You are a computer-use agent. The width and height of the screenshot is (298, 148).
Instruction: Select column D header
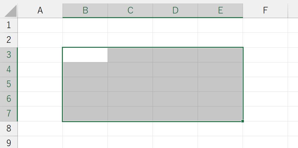(x=175, y=10)
